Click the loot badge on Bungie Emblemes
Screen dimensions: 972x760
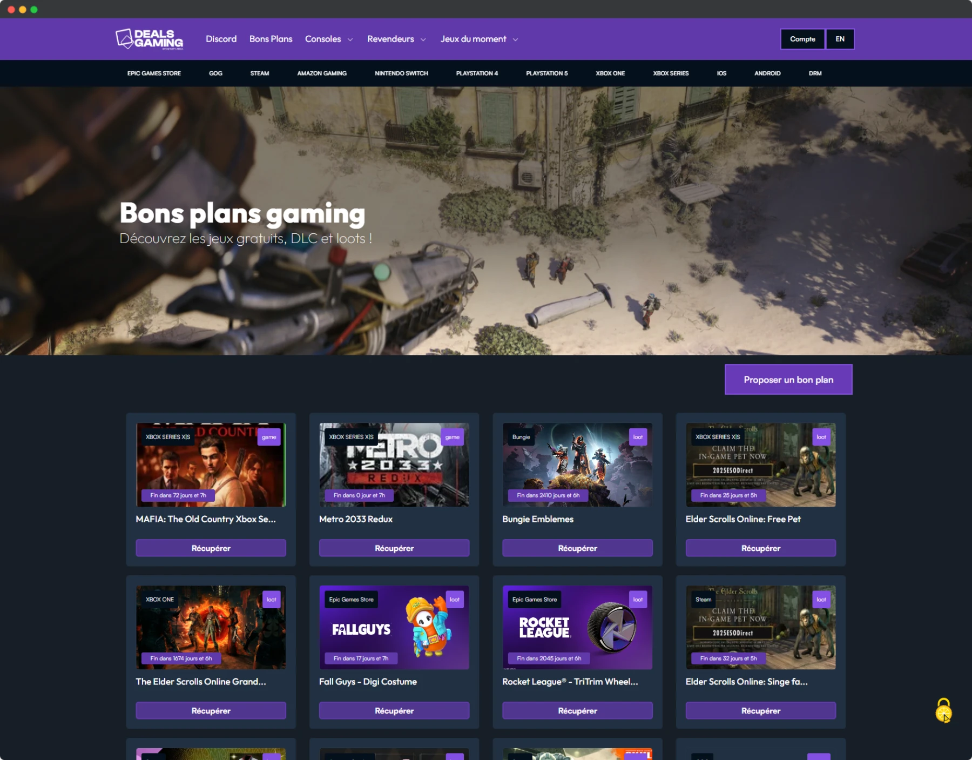click(x=638, y=437)
